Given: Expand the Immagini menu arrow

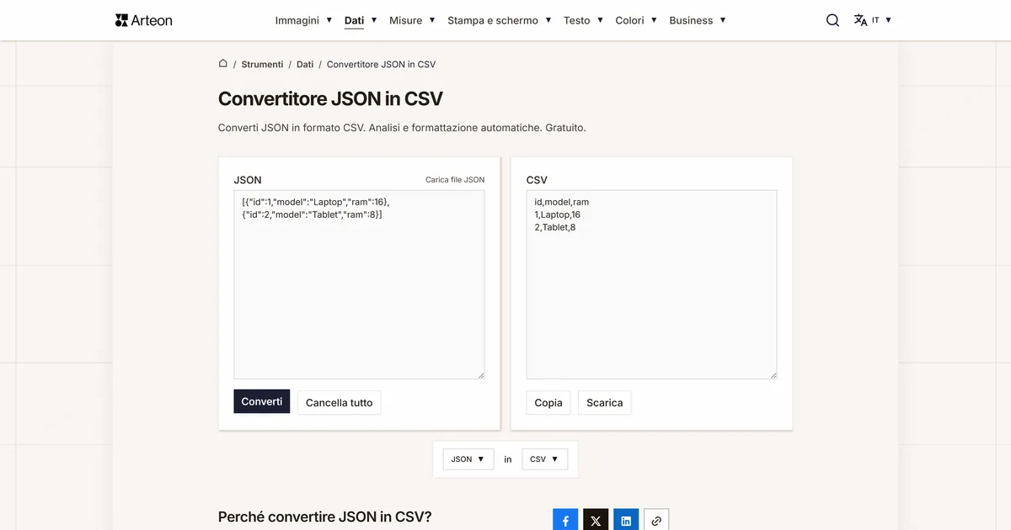Looking at the screenshot, I should [329, 20].
